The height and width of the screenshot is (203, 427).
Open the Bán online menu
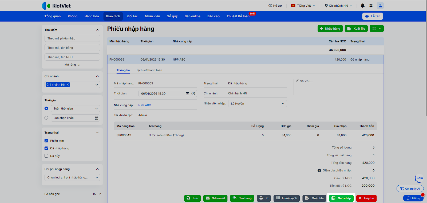point(192,16)
